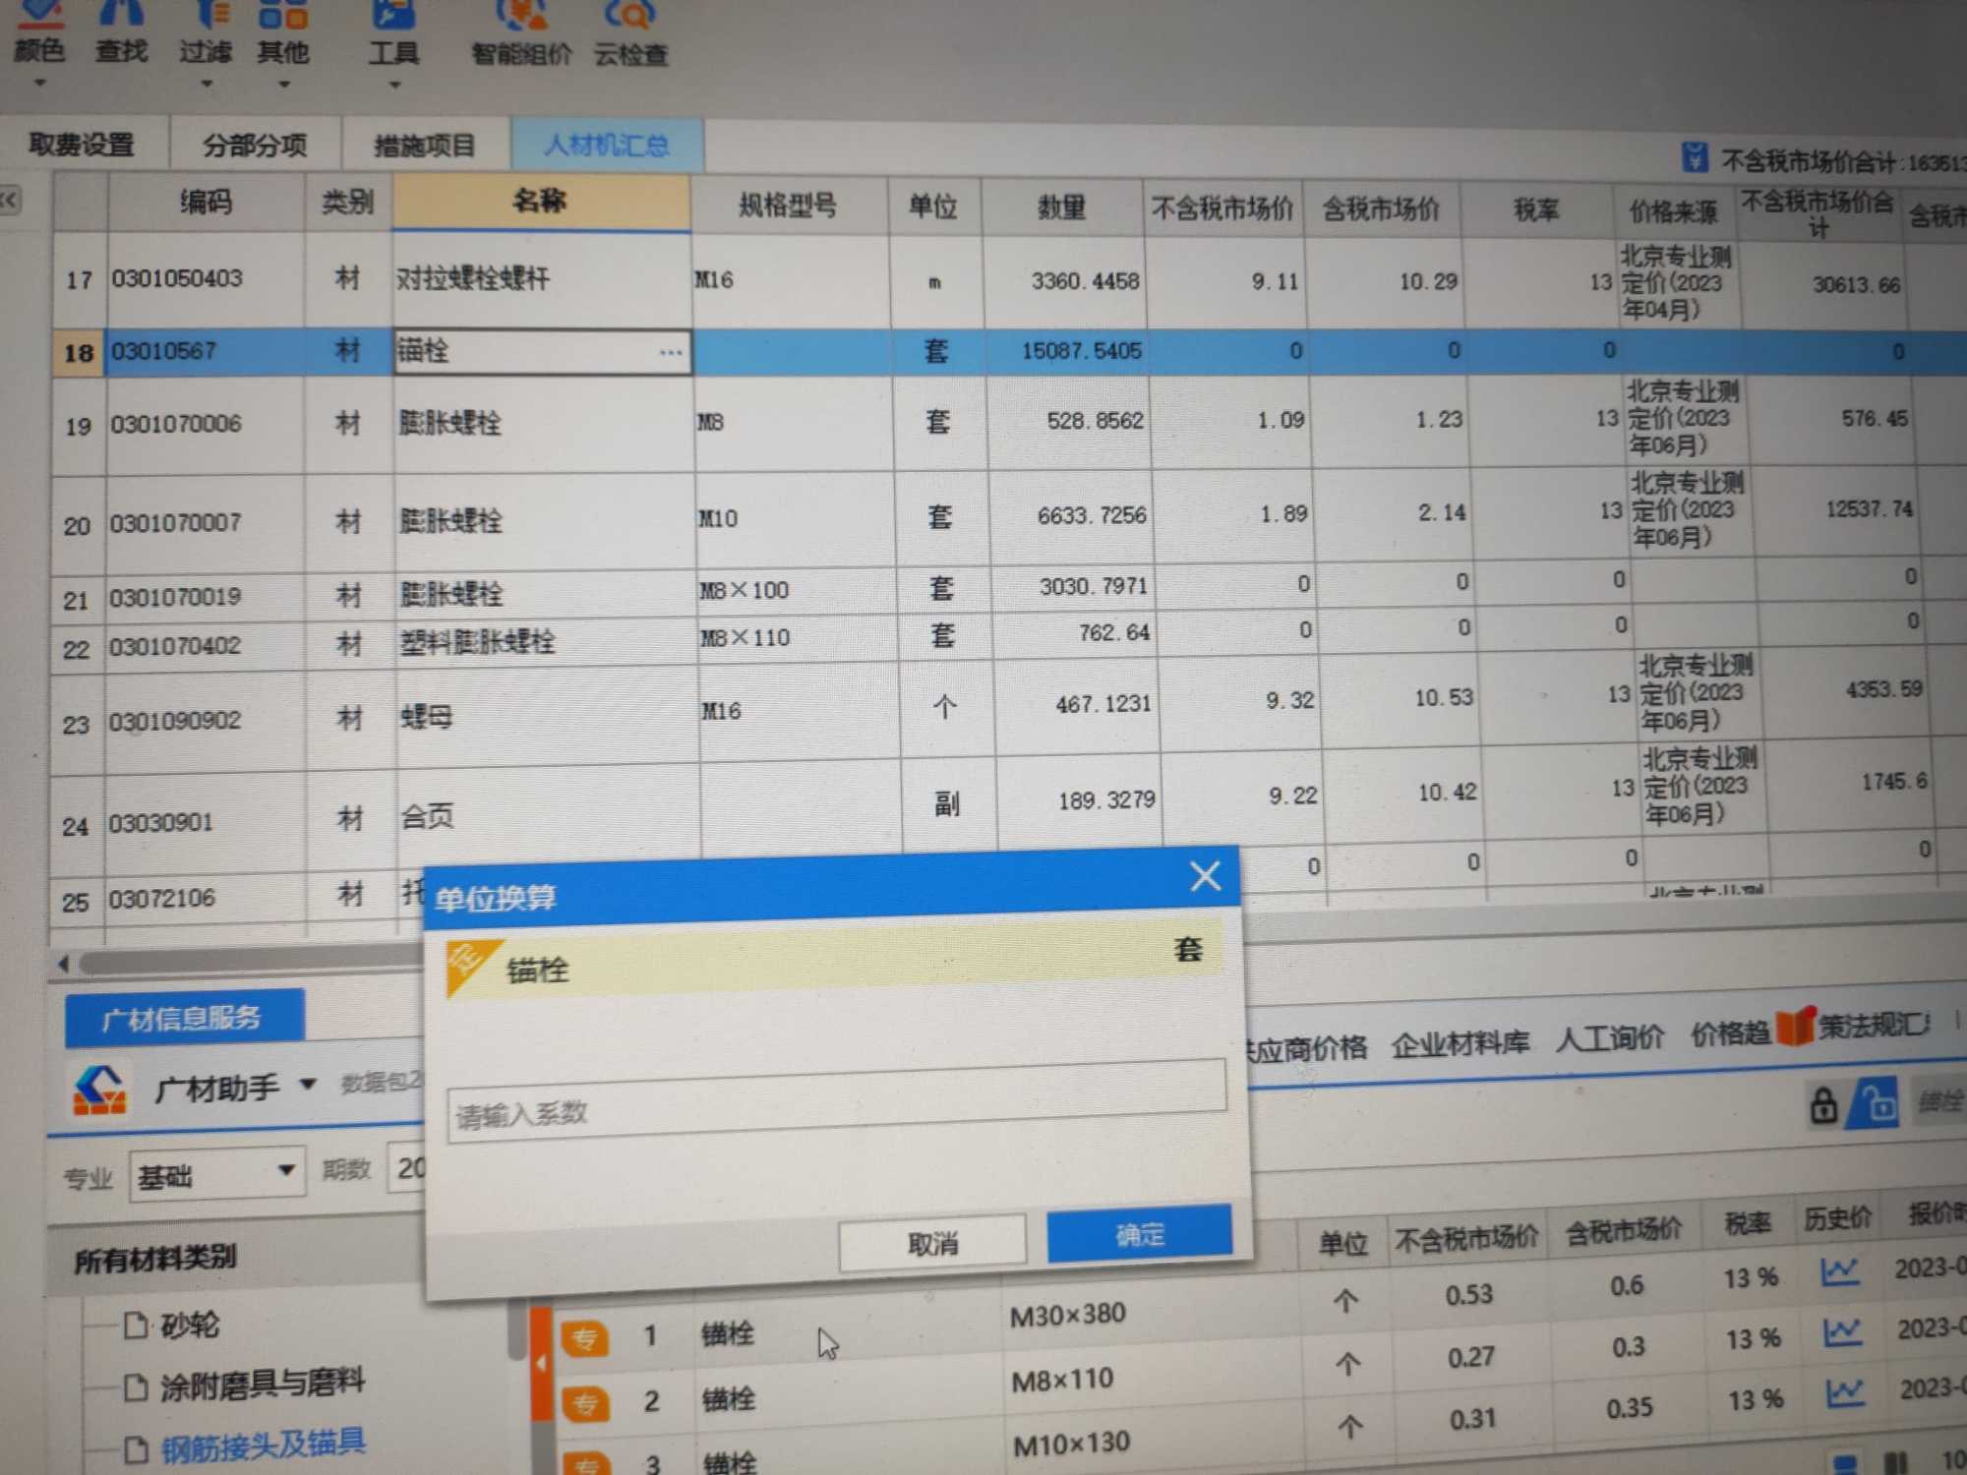Expand the 颜色 dropdown arrow
1967x1475 pixels.
click(x=40, y=83)
